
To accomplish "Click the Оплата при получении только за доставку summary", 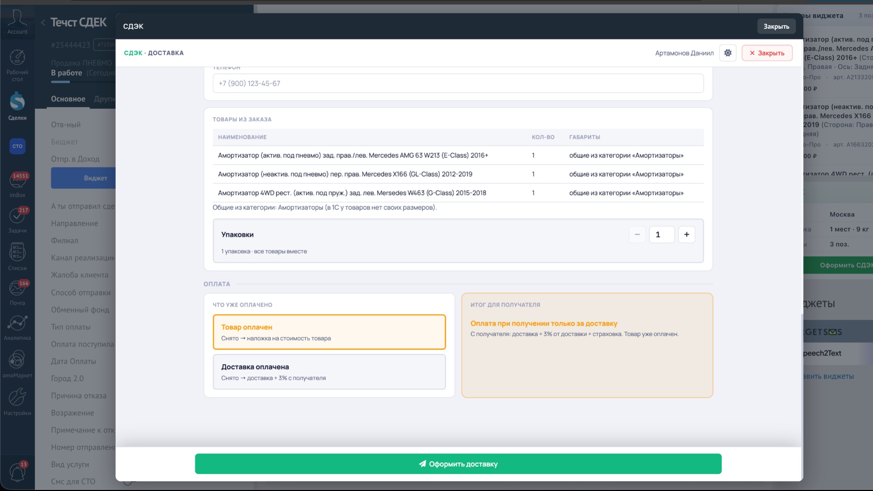I will point(544,324).
